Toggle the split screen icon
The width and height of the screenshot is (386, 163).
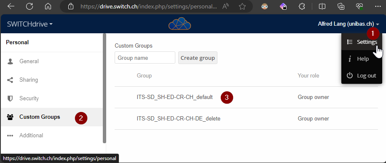click(x=322, y=7)
